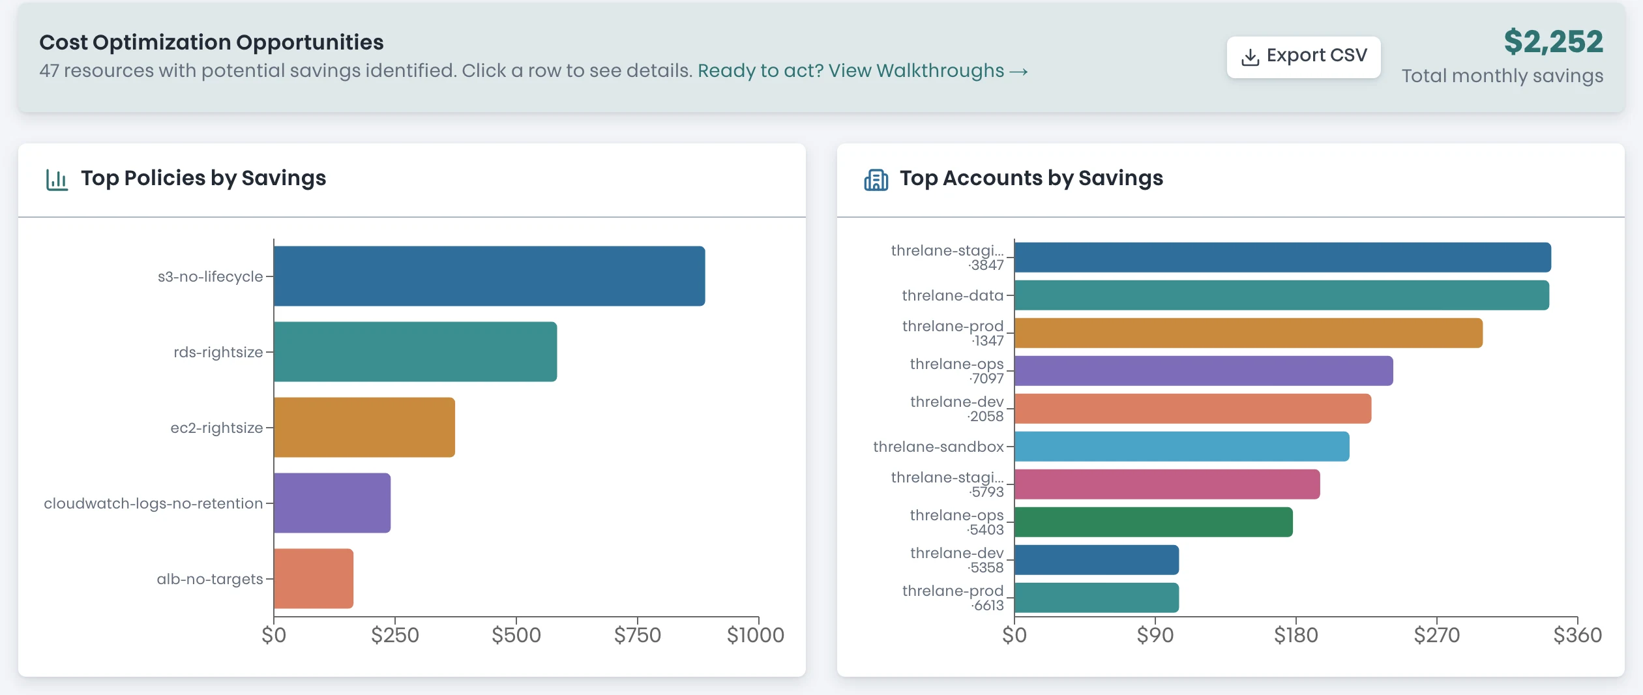Screen dimensions: 1643x695
Task: Click the '$500' tick on policies chart
Action: tap(516, 635)
